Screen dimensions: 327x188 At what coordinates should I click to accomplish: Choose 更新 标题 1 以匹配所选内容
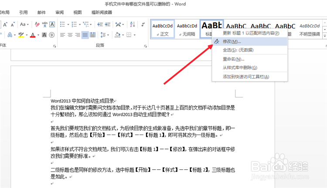[250, 33]
